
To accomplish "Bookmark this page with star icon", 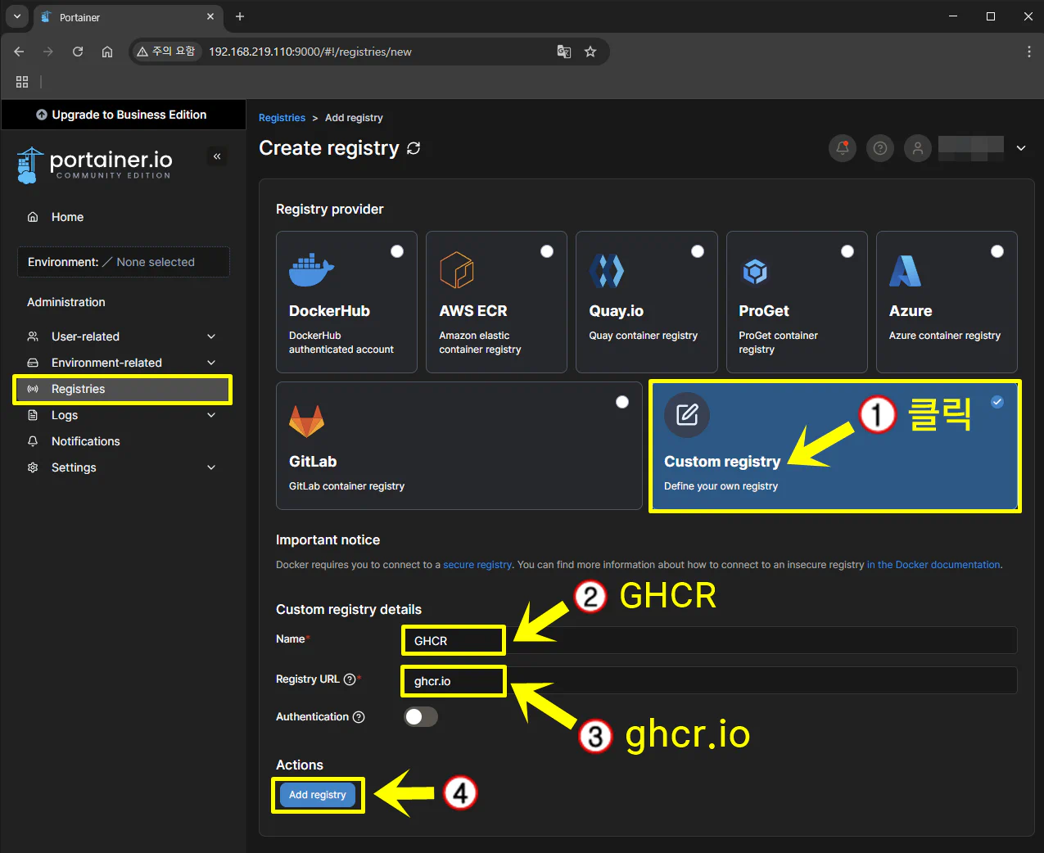I will [x=590, y=52].
